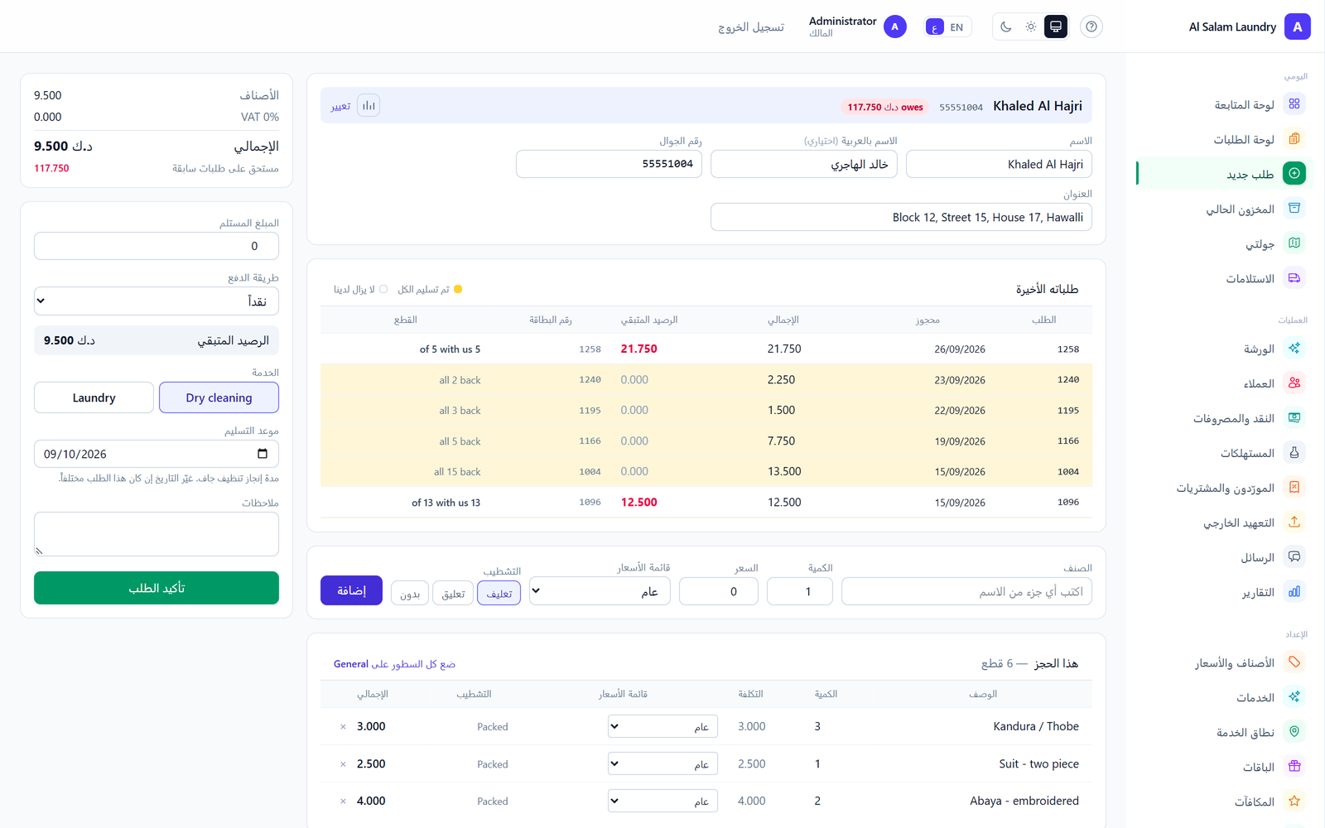Screen dimensions: 1325x828
Task: Remove the Kandura / Thobe line
Action: point(343,727)
